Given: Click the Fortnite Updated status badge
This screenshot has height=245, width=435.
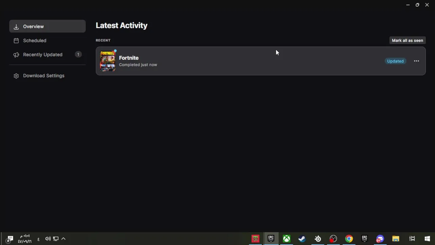Looking at the screenshot, I should (x=395, y=61).
